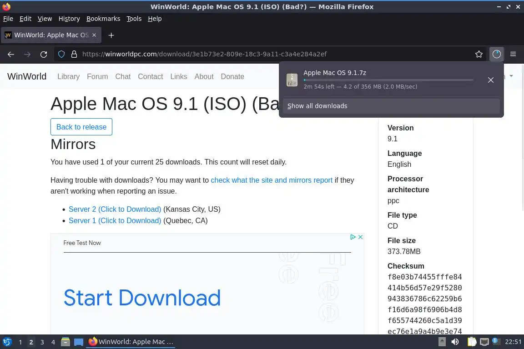Click the padlock site security icon

74,54
